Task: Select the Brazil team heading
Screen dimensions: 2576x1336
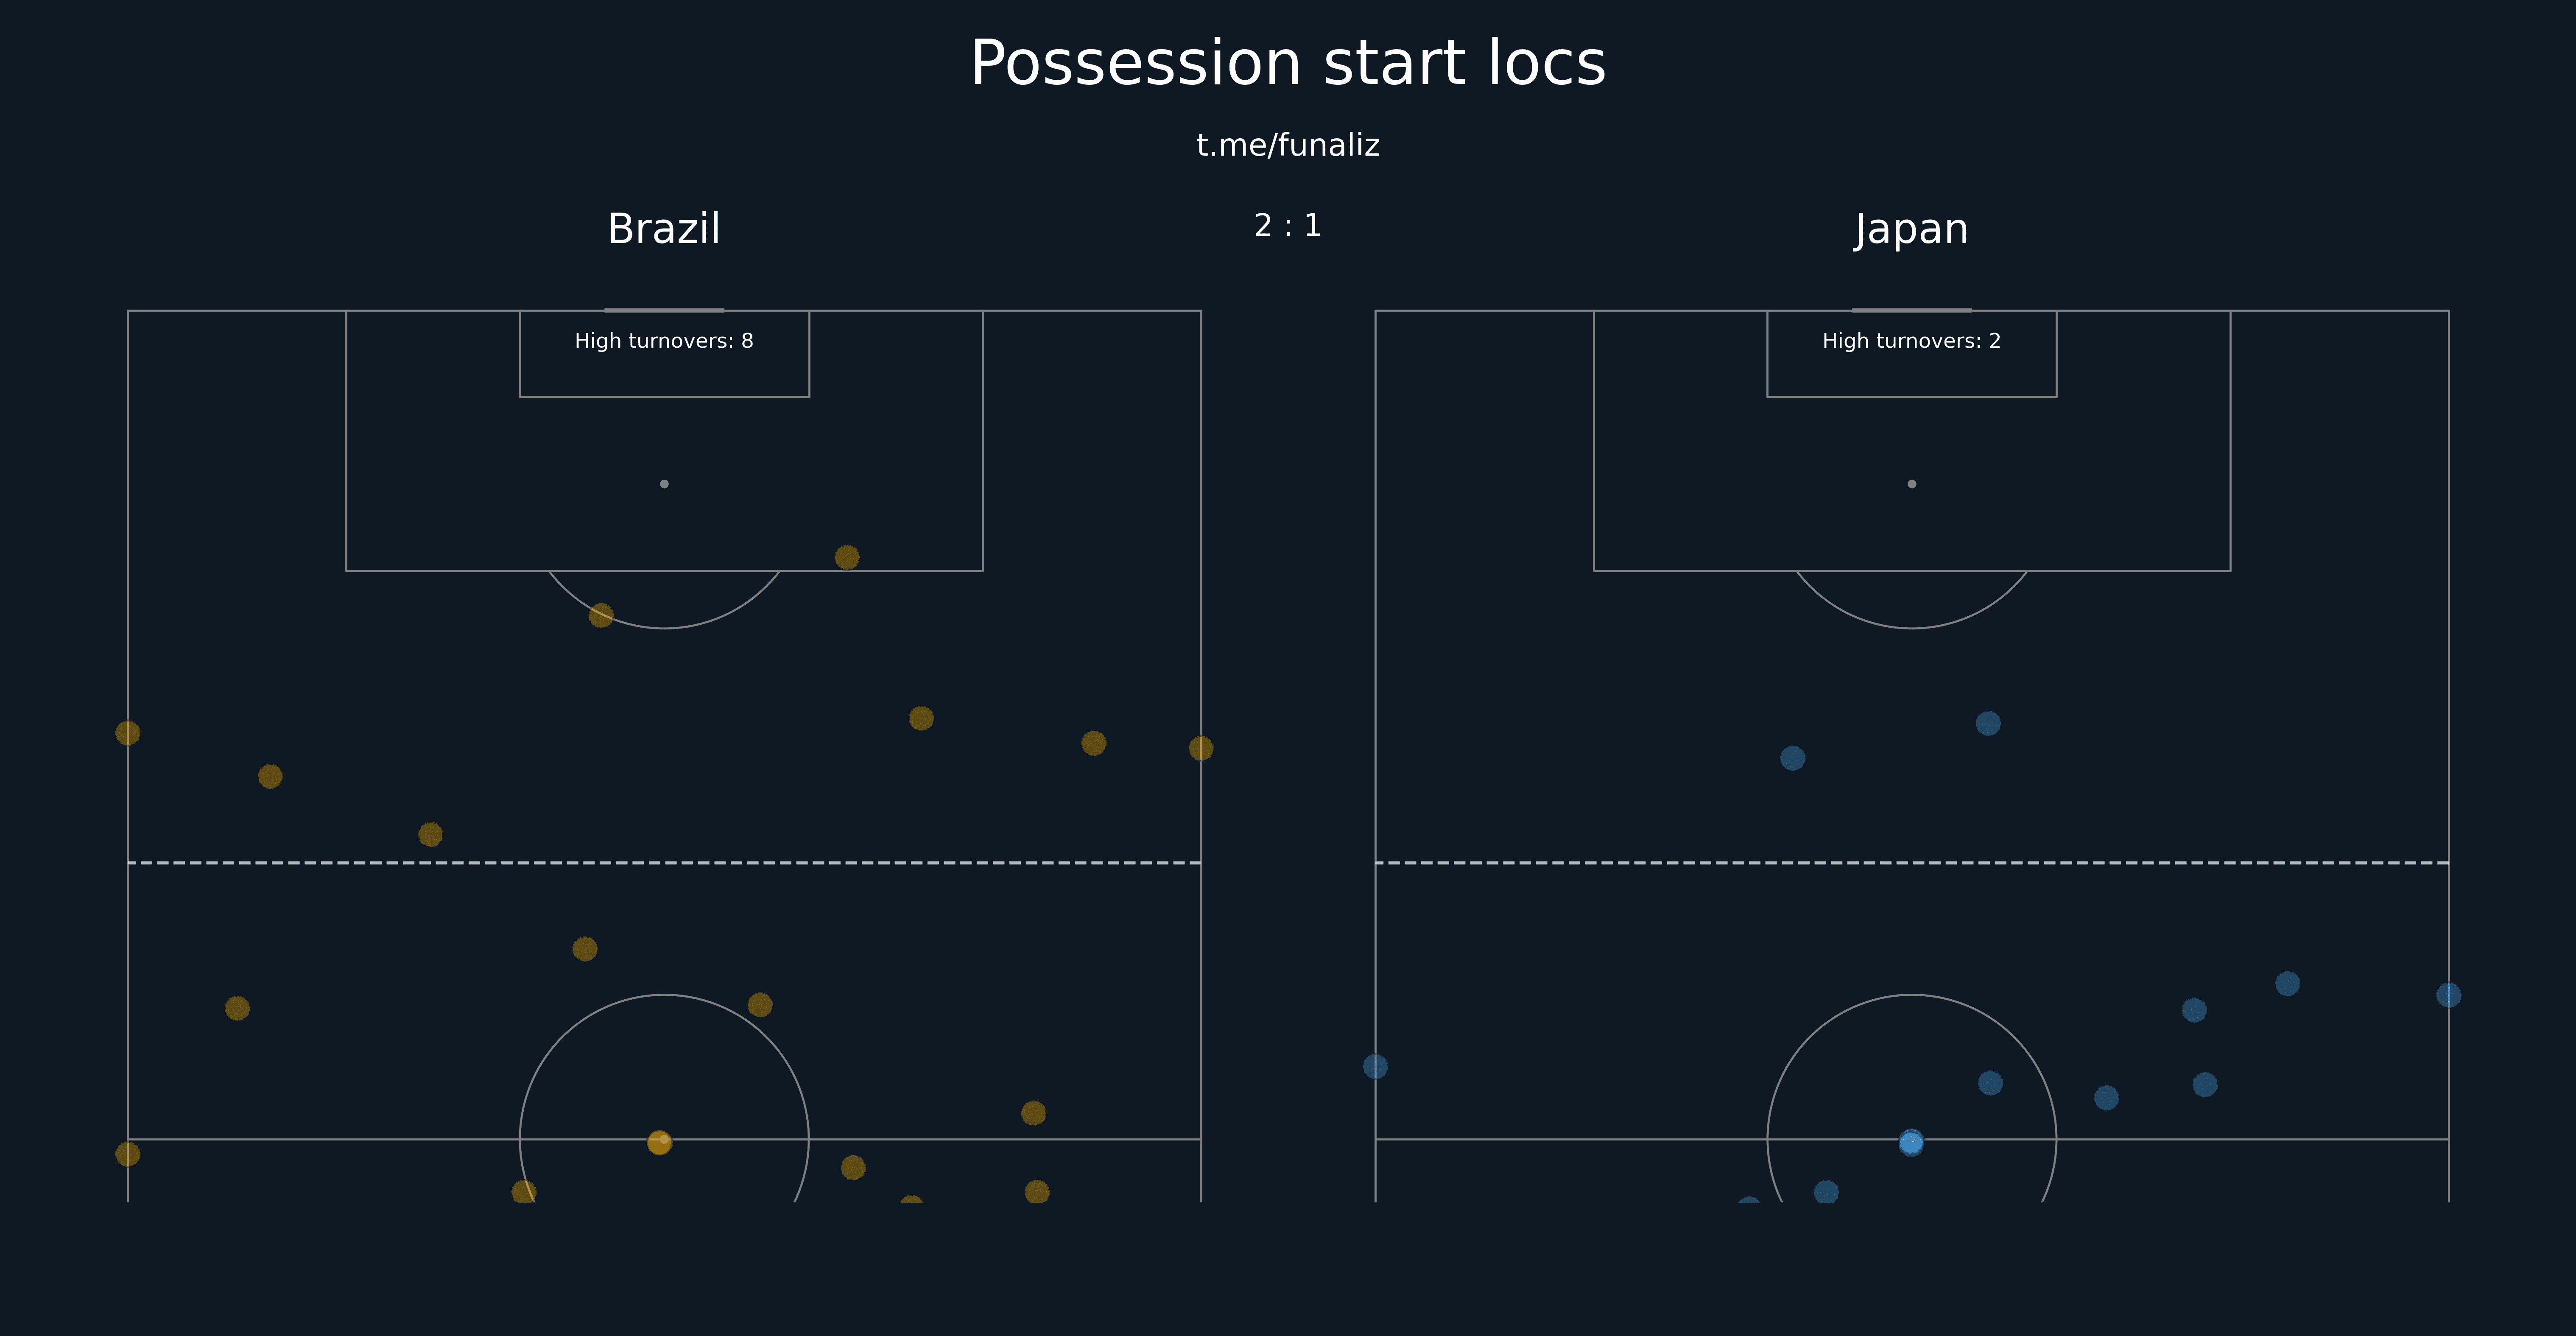Action: coord(664,229)
